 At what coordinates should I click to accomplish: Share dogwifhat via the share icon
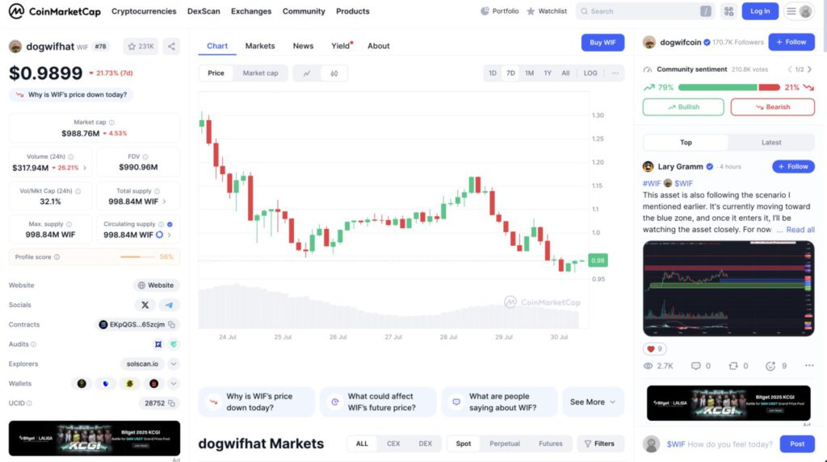pyautogui.click(x=171, y=46)
